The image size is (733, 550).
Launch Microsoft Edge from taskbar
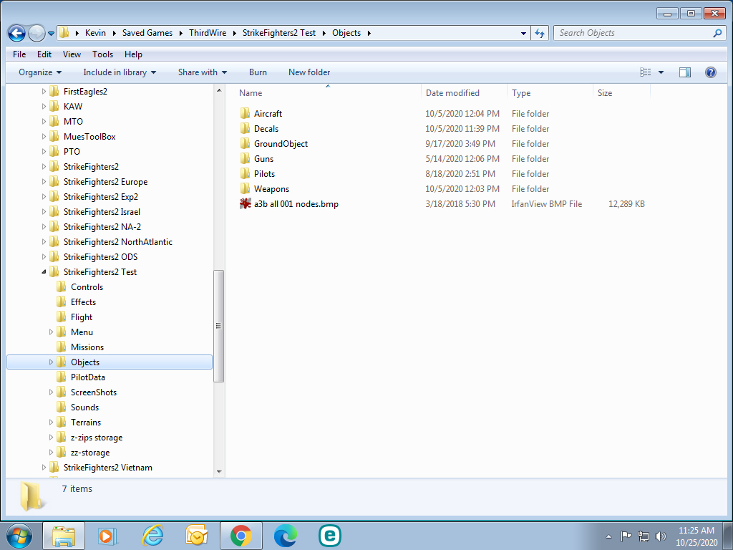pyautogui.click(x=286, y=536)
